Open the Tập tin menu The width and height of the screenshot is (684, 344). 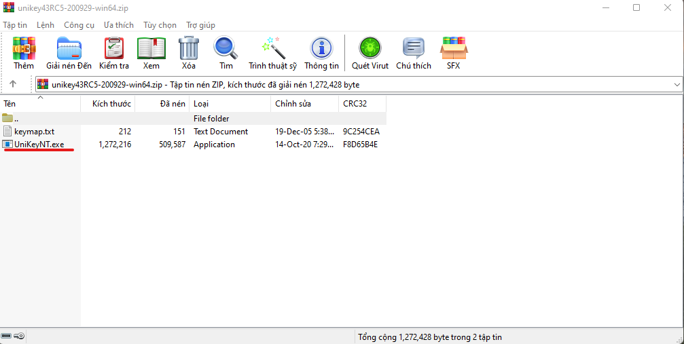(x=15, y=25)
